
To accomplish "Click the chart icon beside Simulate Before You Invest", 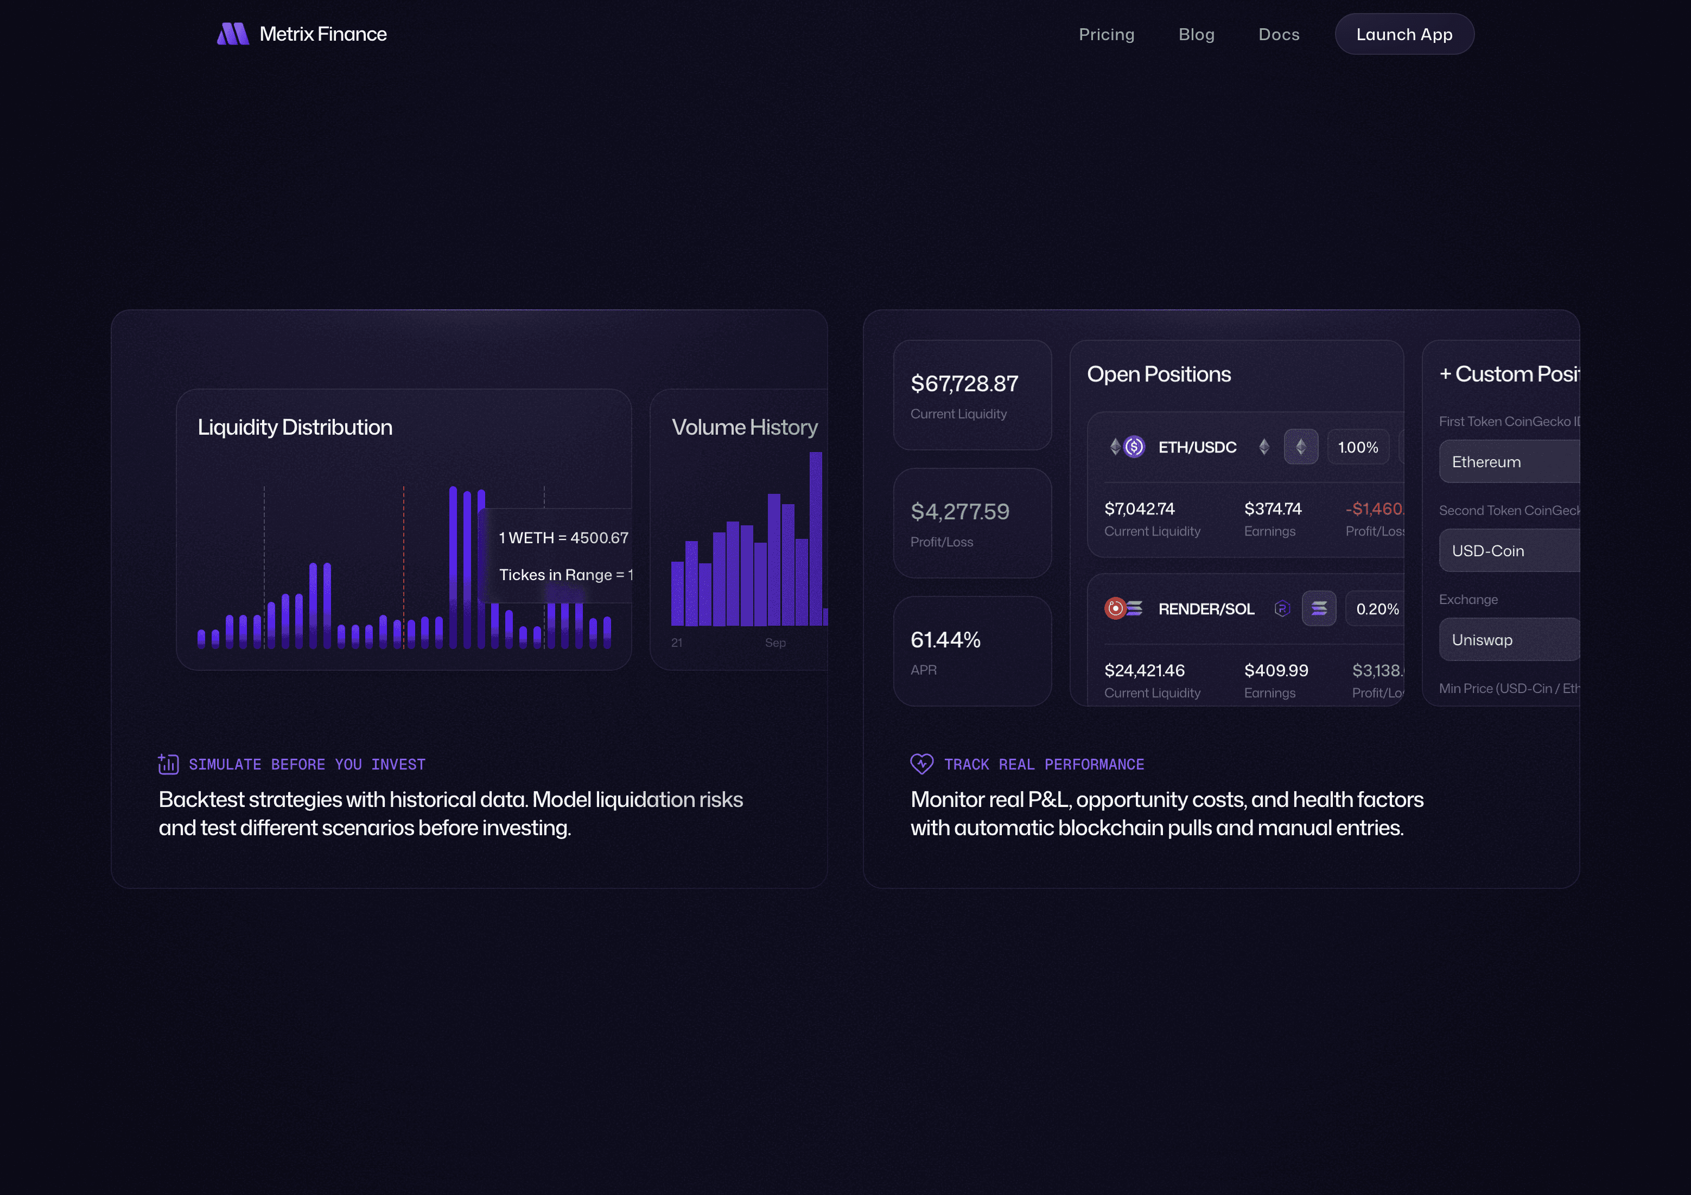I will tap(168, 764).
